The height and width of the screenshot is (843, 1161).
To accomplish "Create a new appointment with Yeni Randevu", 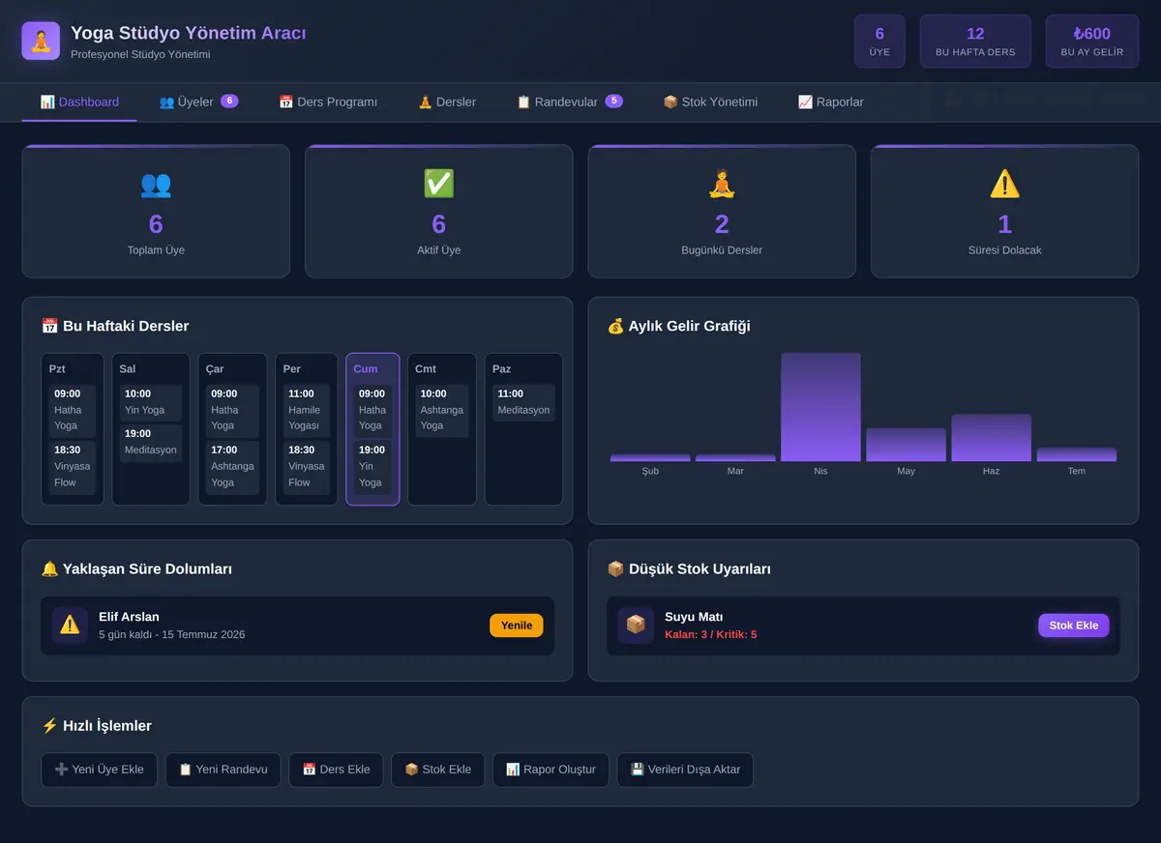I will tap(223, 770).
